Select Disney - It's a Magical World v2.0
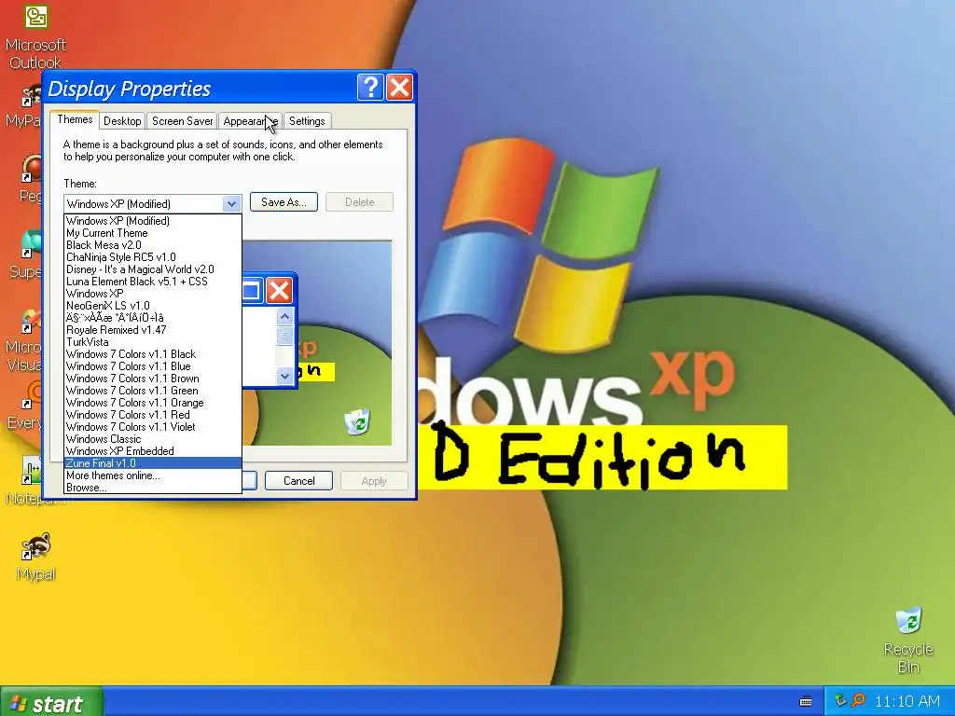Image resolution: width=955 pixels, height=716 pixels. click(153, 269)
